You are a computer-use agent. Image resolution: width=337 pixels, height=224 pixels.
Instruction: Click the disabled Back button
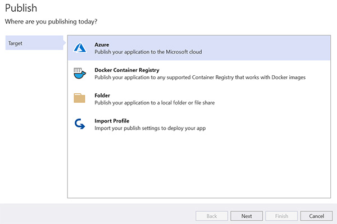click(212, 216)
